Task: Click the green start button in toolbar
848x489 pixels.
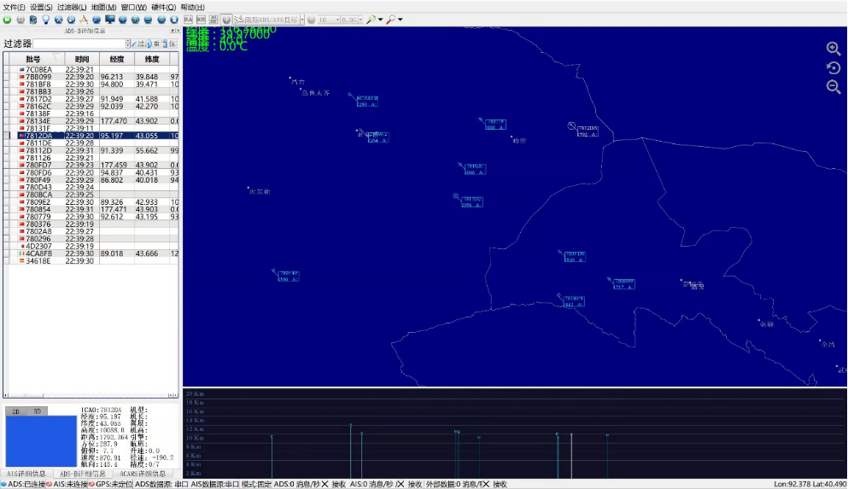Action: [8, 19]
